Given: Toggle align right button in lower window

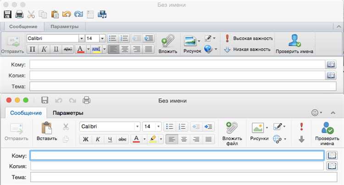Looking at the screenshot, I should 196,139.
